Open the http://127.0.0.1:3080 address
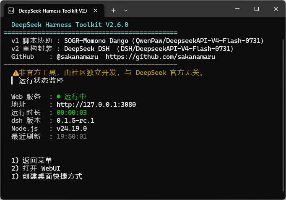This screenshot has height=200, width=286. tap(96, 105)
